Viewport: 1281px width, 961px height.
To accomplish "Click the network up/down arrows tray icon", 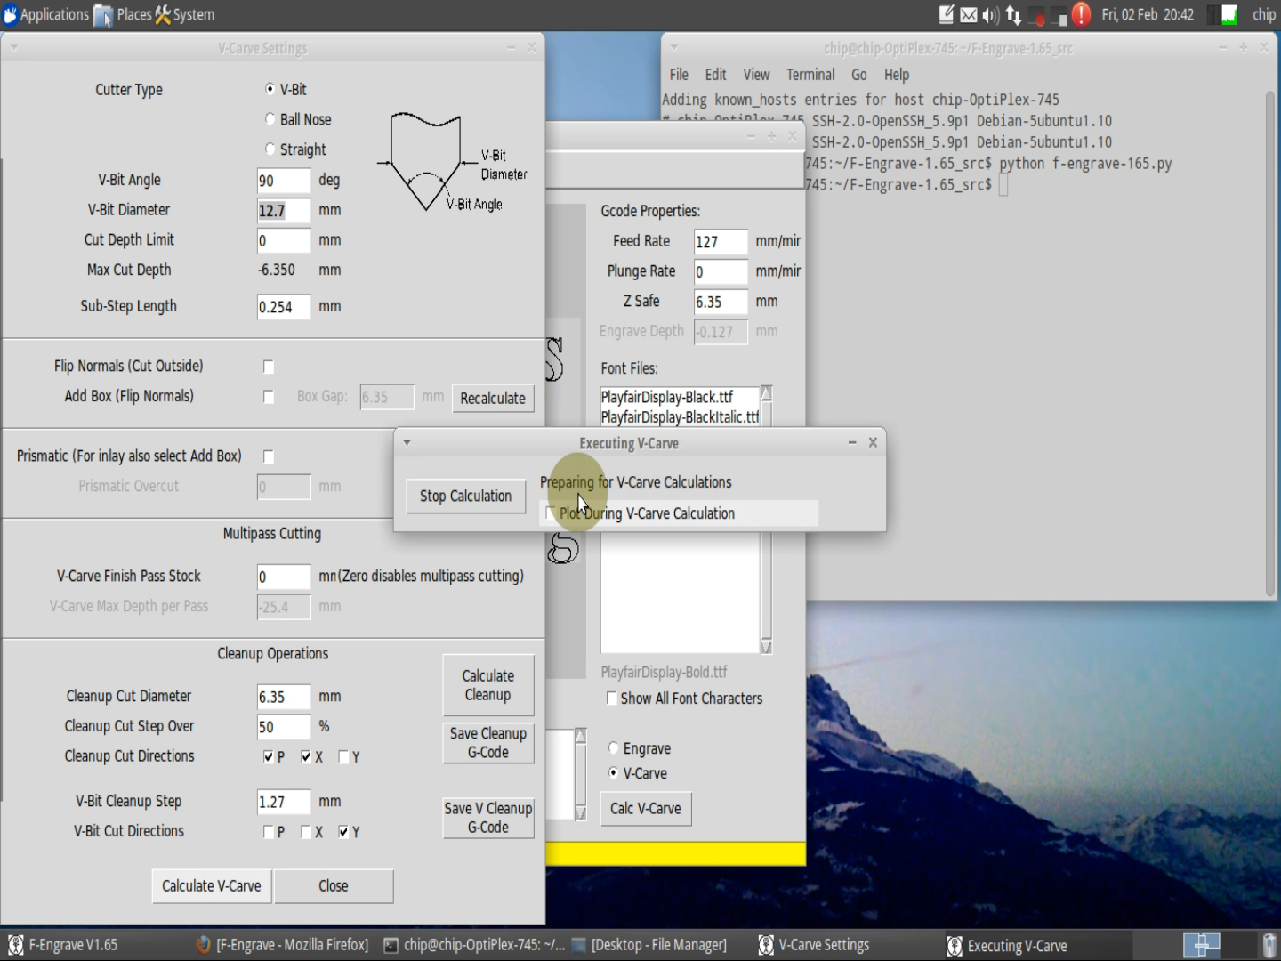I will point(1013,14).
